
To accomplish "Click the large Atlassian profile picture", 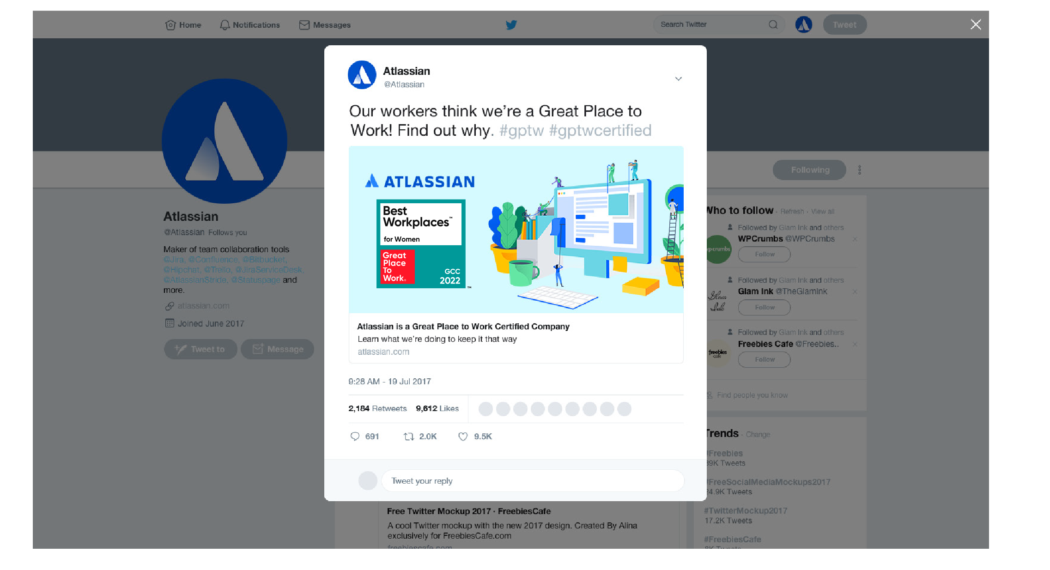I will pyautogui.click(x=225, y=141).
